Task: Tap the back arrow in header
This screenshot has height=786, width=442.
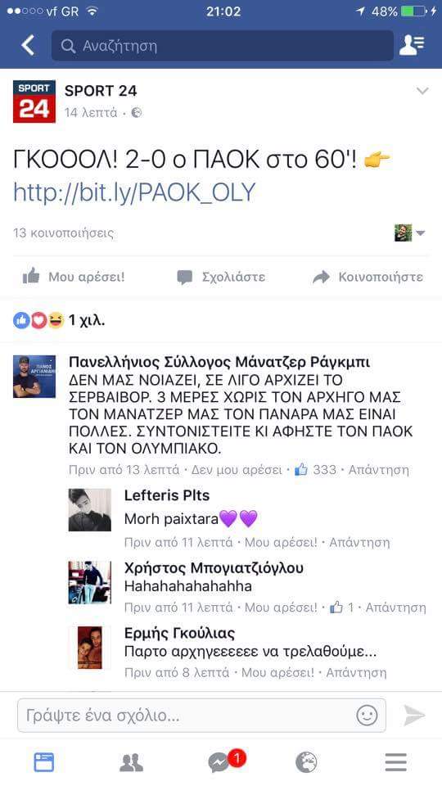Action: (x=28, y=46)
